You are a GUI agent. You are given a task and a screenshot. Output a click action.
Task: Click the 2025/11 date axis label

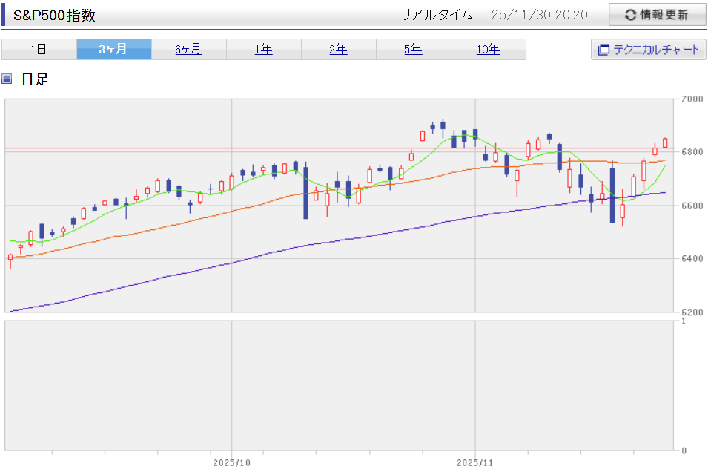click(474, 462)
